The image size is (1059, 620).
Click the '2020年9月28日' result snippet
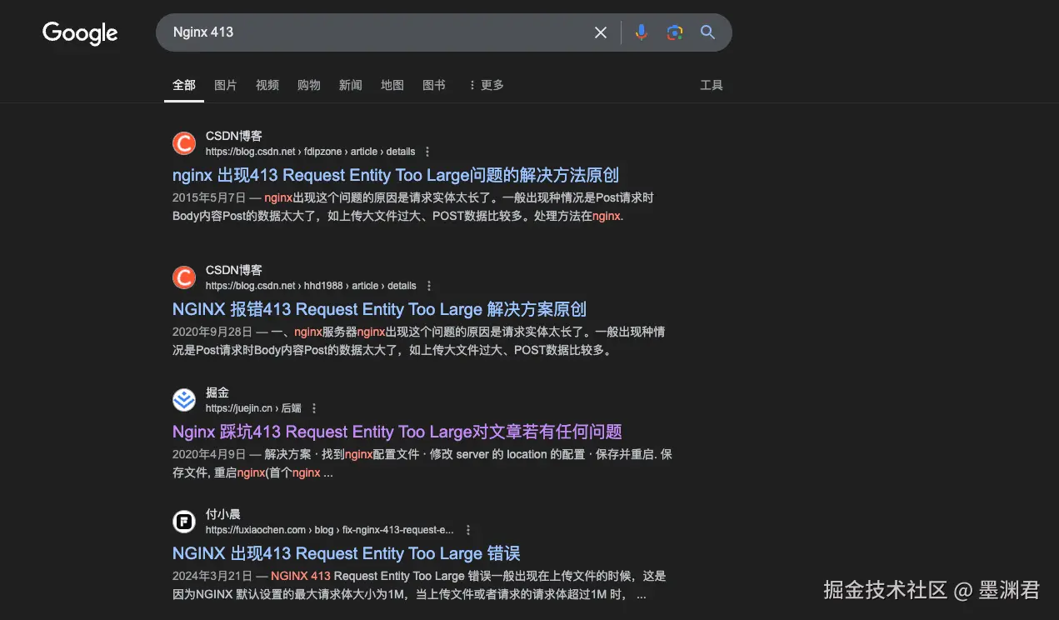tap(419, 341)
